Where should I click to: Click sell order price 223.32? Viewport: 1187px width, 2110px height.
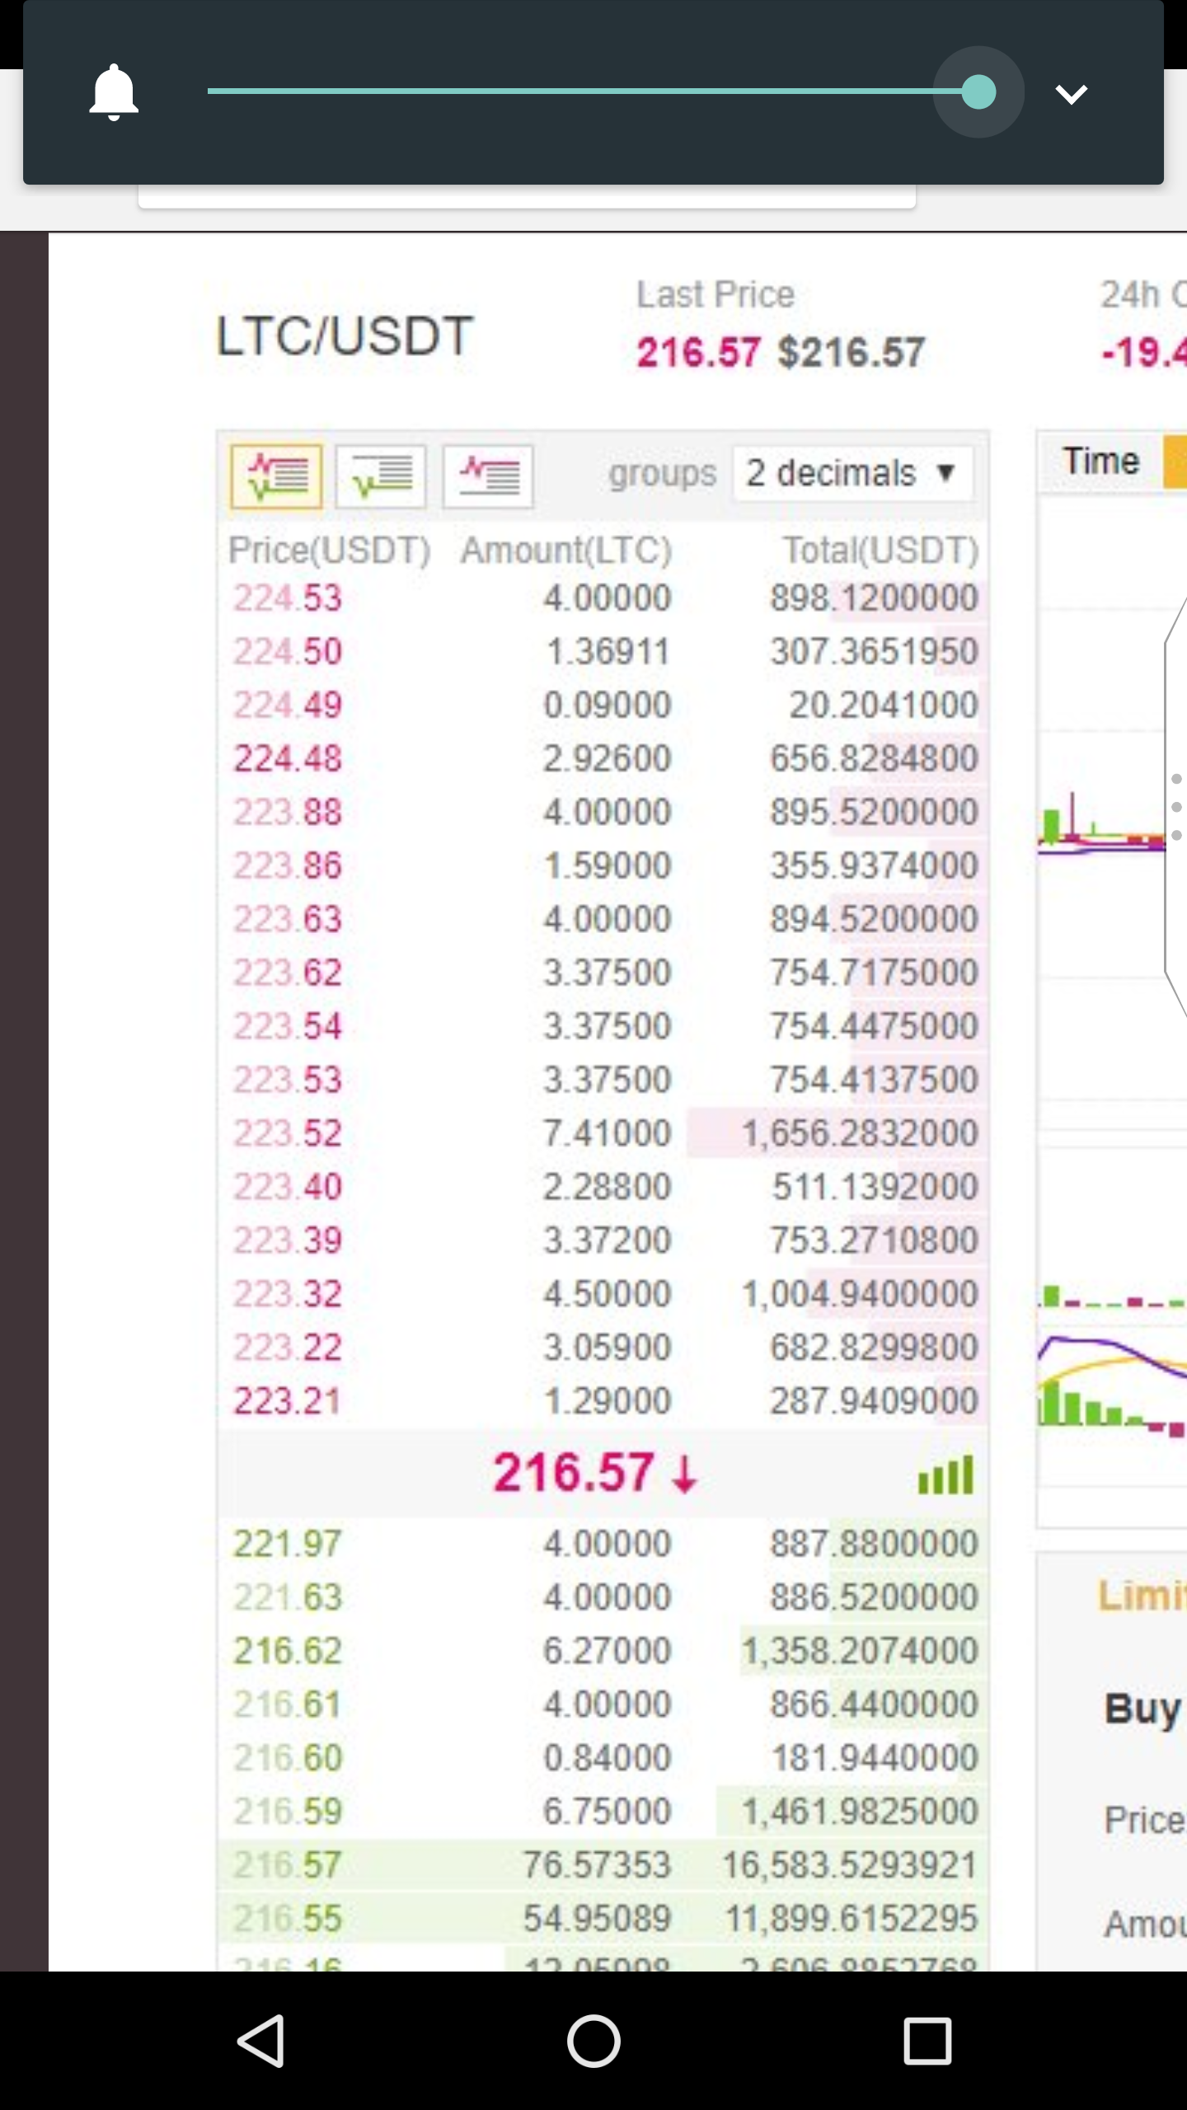(x=287, y=1294)
